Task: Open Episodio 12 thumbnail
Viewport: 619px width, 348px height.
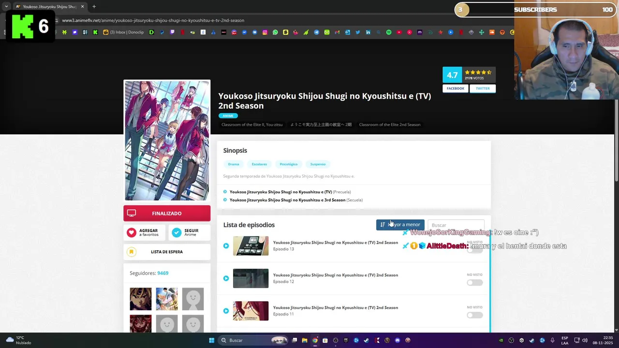Action: tap(251, 278)
